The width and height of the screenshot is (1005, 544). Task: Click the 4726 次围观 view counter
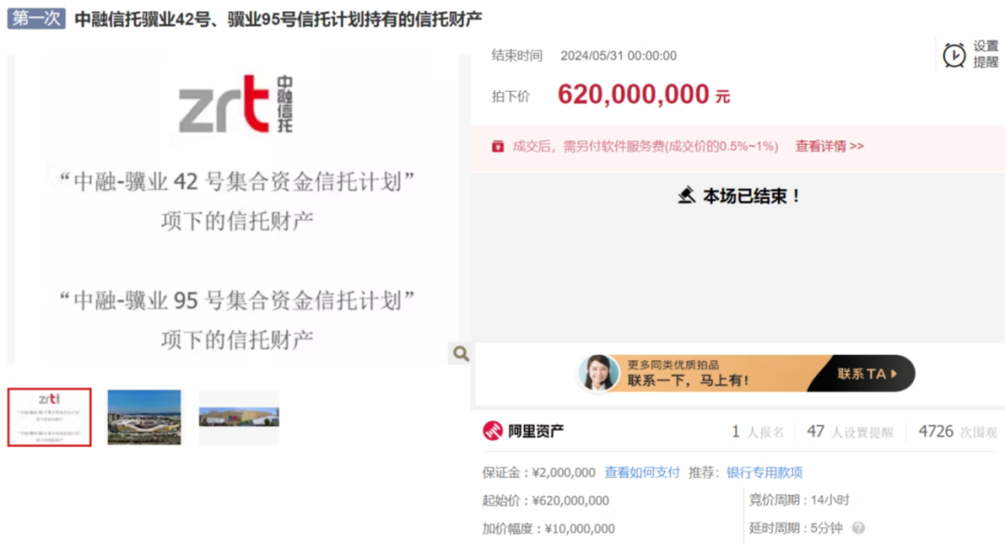[x=957, y=431]
